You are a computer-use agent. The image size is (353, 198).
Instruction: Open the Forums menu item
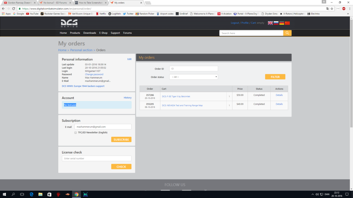click(127, 33)
